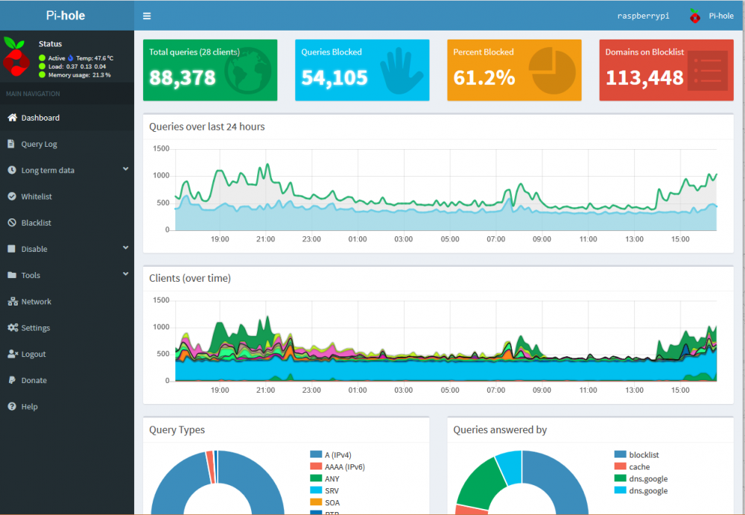
Task: Click the Percent Blocked orange card
Action: pos(514,70)
